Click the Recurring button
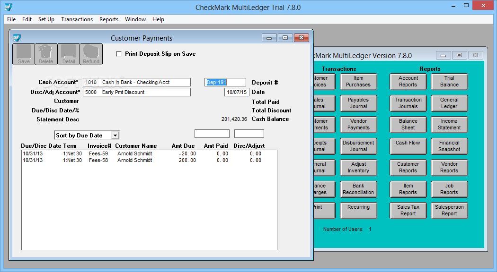 tap(358, 210)
